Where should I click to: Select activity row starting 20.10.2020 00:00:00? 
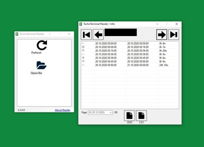point(130,44)
